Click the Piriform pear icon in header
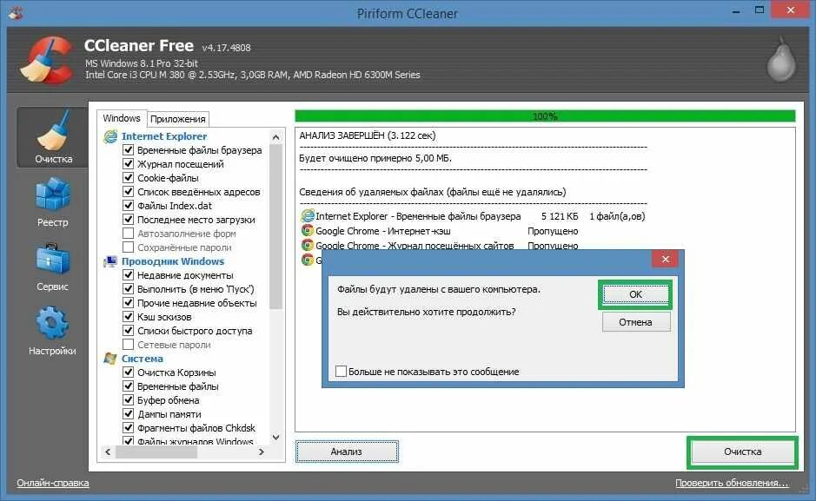The image size is (816, 501). pos(781,58)
